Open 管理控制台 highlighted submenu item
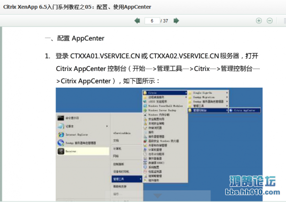 (208, 111)
